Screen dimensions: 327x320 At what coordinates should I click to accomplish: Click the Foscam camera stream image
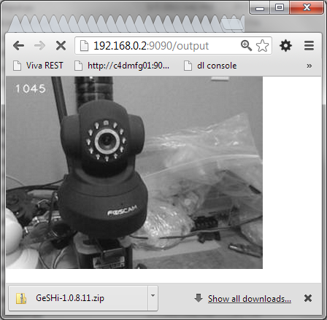134,173
